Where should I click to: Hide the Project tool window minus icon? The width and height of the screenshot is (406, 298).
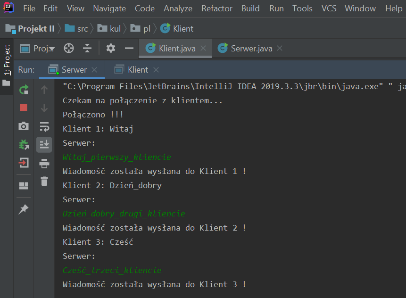click(x=129, y=48)
